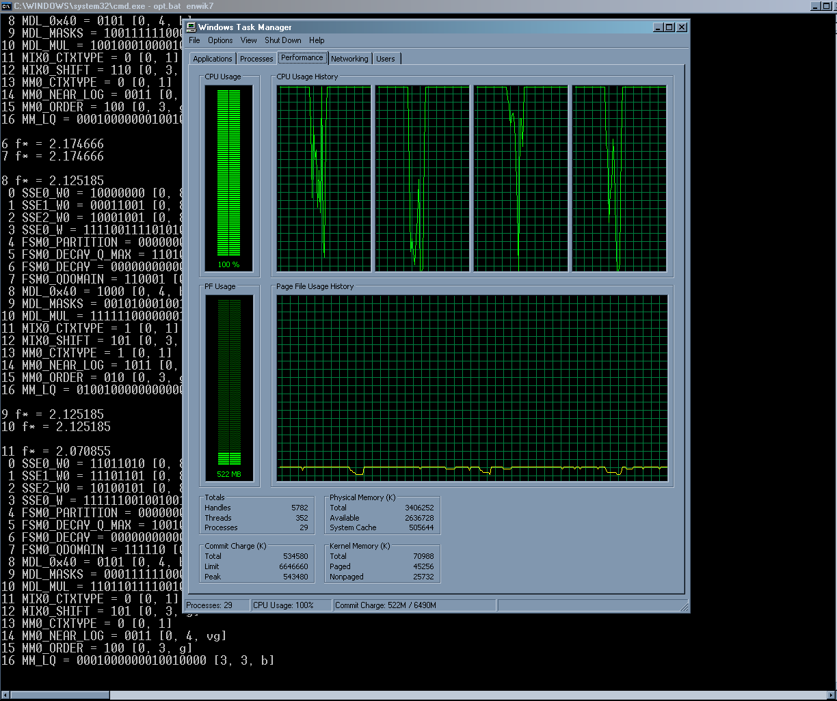Open the File menu in Task Manager

(195, 40)
